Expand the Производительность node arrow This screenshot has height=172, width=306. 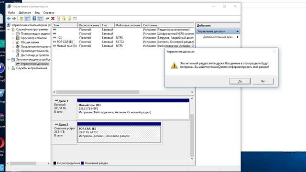click(13, 51)
